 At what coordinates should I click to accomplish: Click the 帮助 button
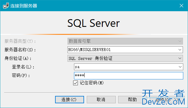coord(132,99)
